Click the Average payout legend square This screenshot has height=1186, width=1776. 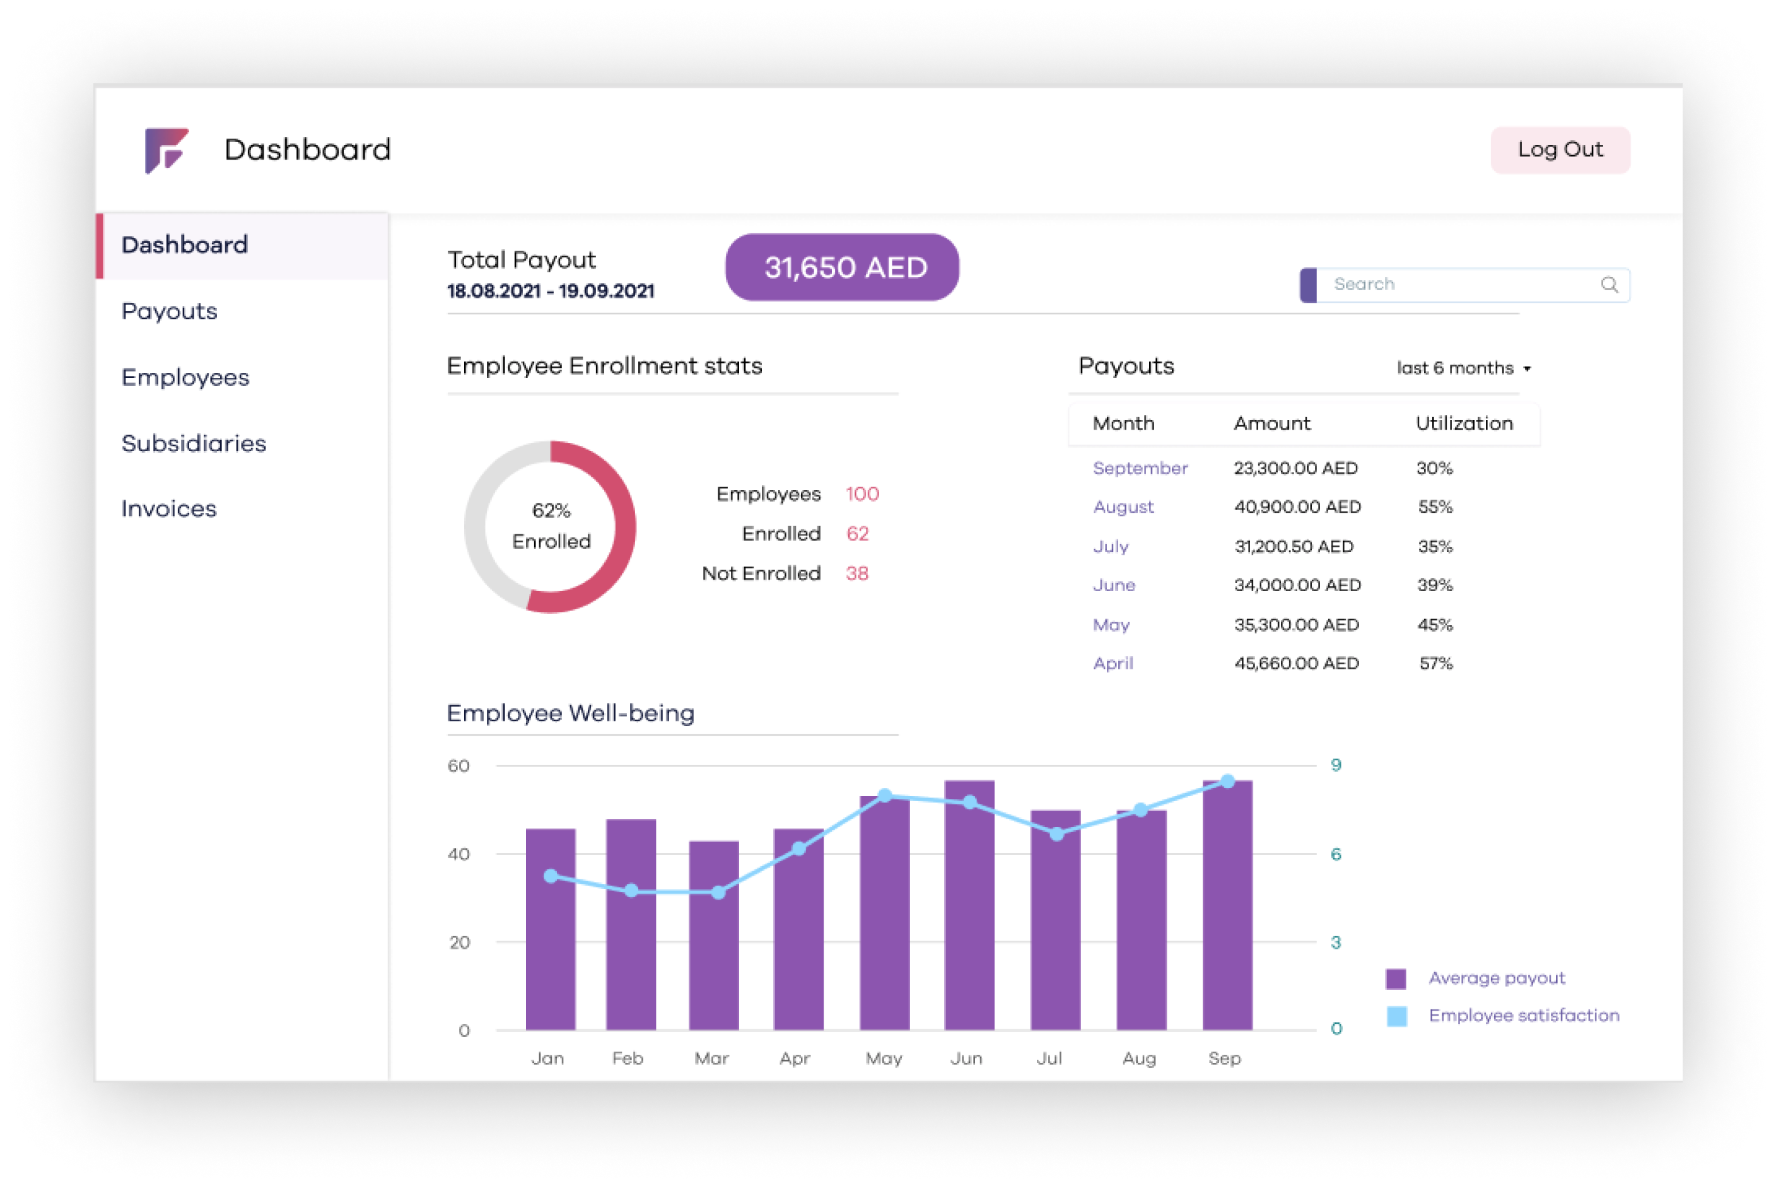[1396, 978]
